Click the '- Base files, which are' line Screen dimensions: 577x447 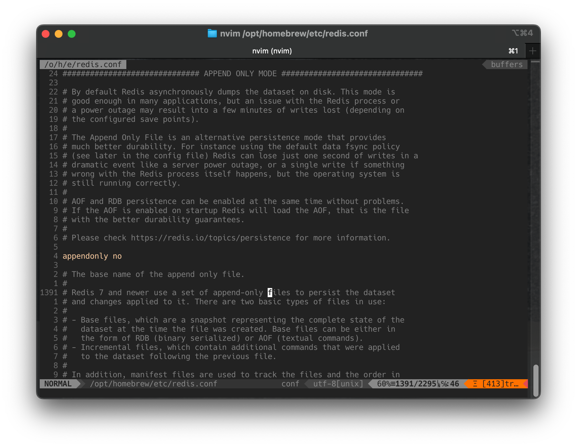(233, 320)
